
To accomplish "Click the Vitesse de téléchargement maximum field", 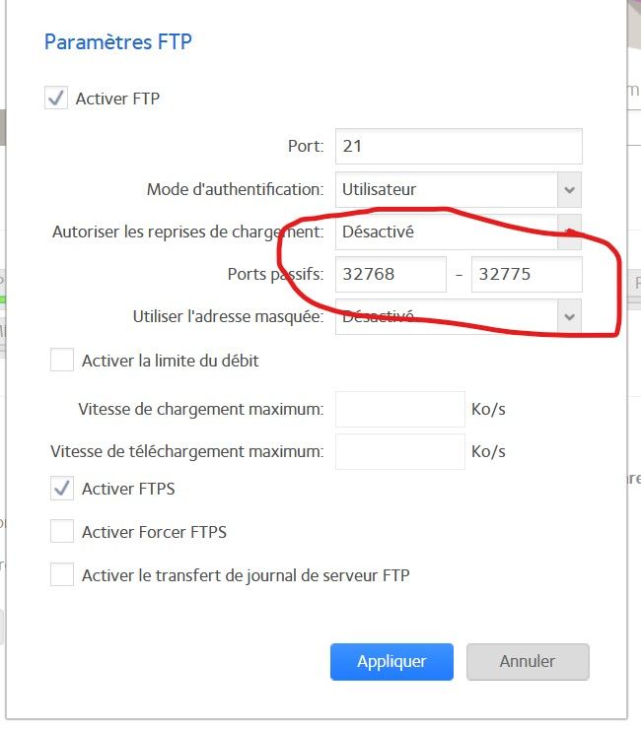I will point(399,452).
